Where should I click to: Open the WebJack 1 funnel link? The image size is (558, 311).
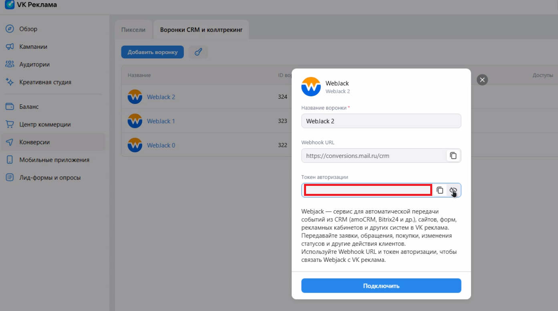click(x=161, y=121)
